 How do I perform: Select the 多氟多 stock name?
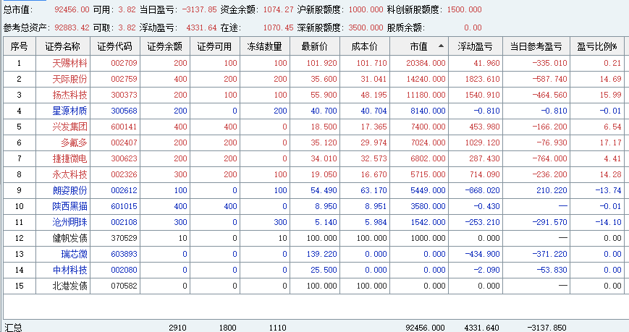75,142
